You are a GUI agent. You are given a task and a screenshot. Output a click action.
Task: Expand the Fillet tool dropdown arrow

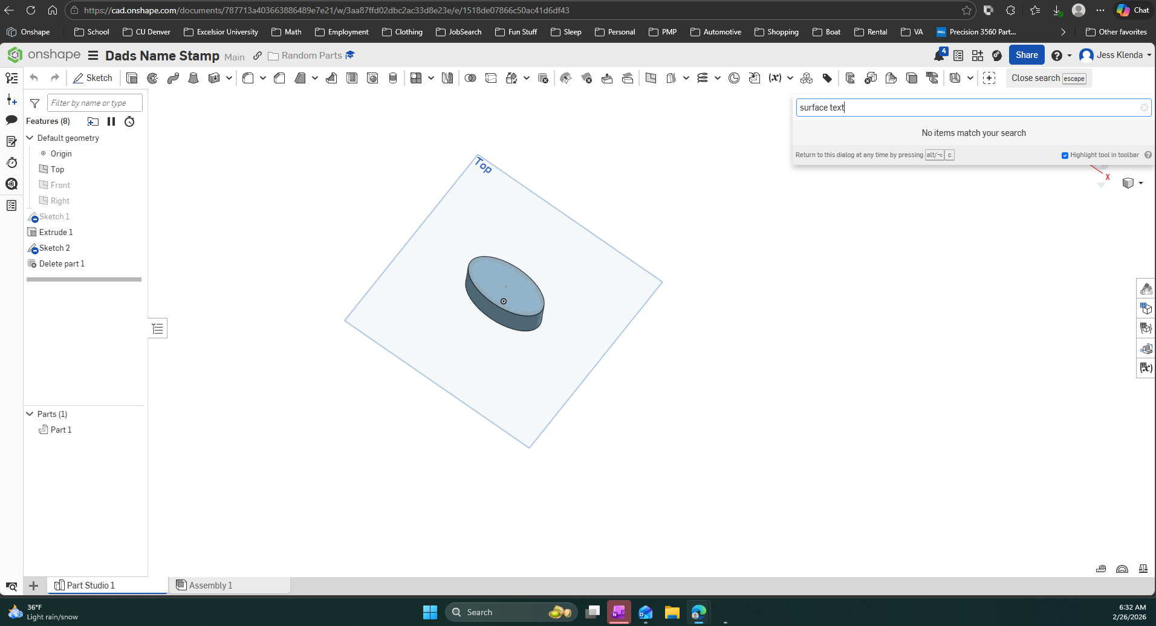[263, 78]
